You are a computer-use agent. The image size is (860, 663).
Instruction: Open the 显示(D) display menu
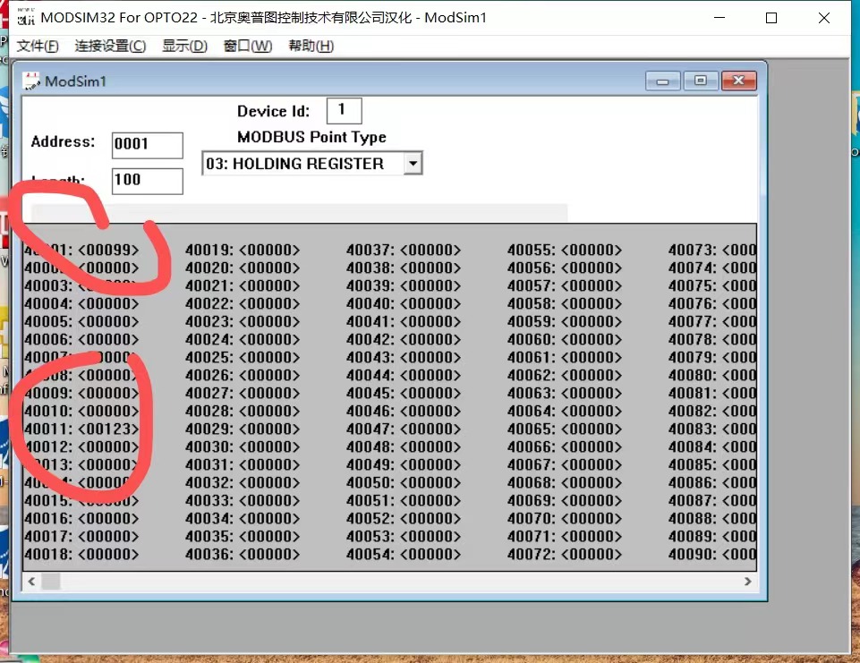coord(184,46)
